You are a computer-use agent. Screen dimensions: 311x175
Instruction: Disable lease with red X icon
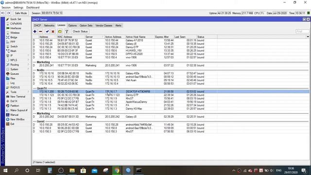point(53,31)
